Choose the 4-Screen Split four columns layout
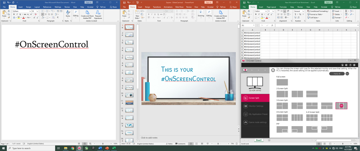Viewport: 360px width, 151px height. 297,117
